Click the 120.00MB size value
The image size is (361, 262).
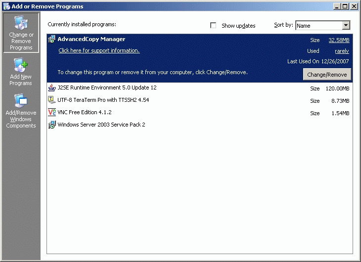tap(338, 88)
